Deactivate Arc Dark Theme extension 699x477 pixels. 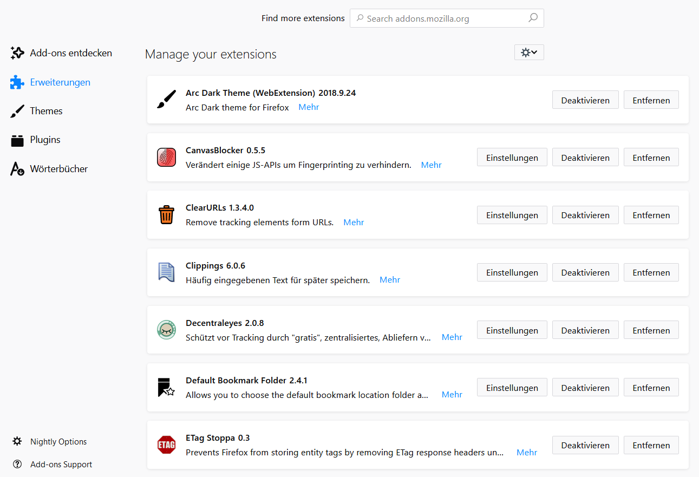pyautogui.click(x=585, y=100)
